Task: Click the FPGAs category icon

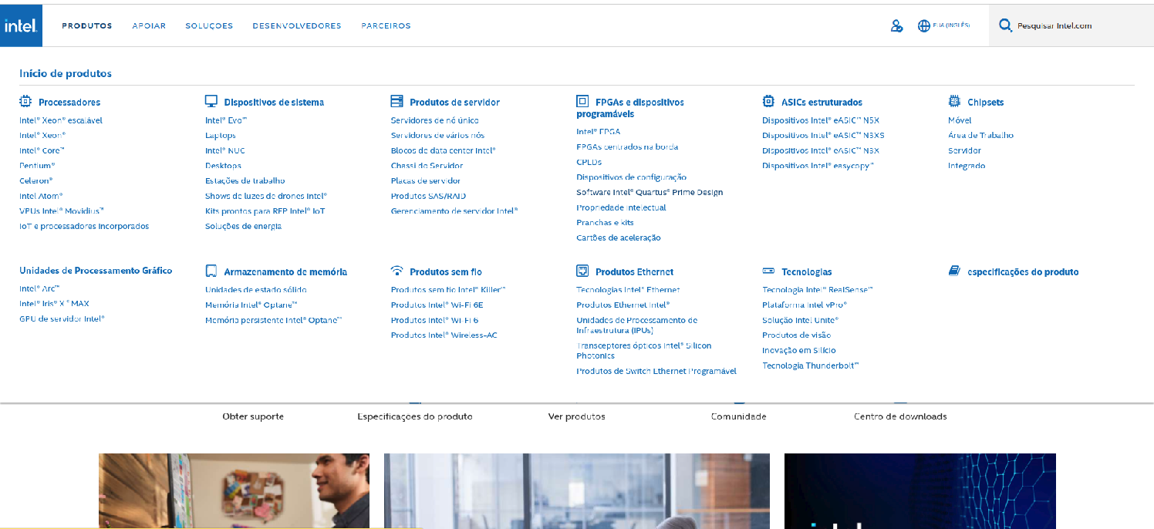Action: [x=582, y=101]
